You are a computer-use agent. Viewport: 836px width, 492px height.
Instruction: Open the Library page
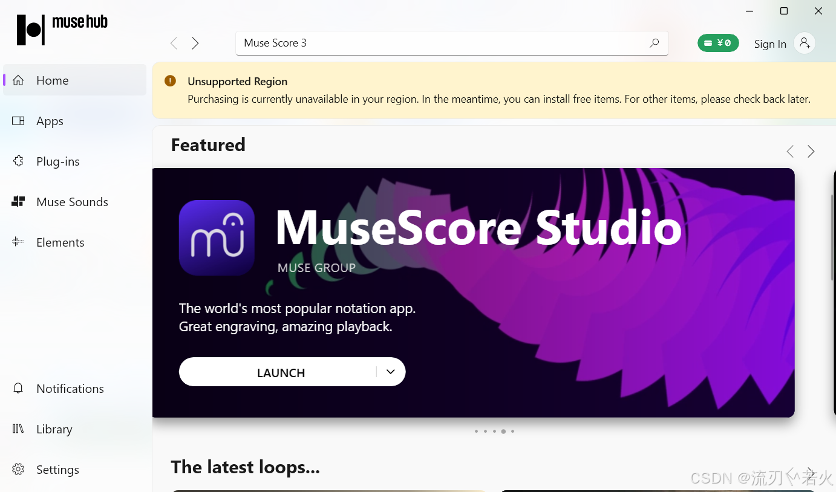tap(74, 429)
